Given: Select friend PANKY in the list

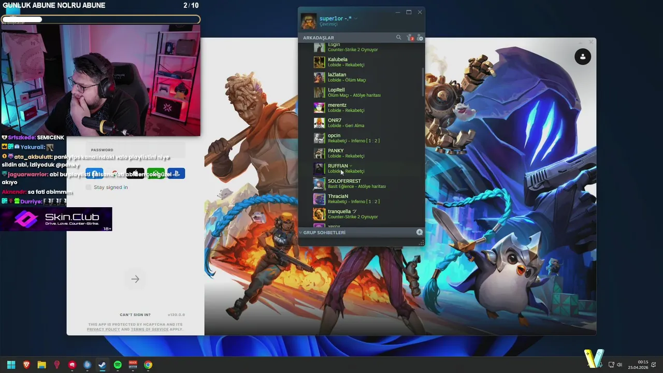Looking at the screenshot, I should click(x=362, y=153).
